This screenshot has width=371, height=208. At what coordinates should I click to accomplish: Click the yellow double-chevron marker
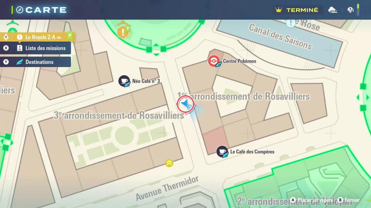(169, 163)
